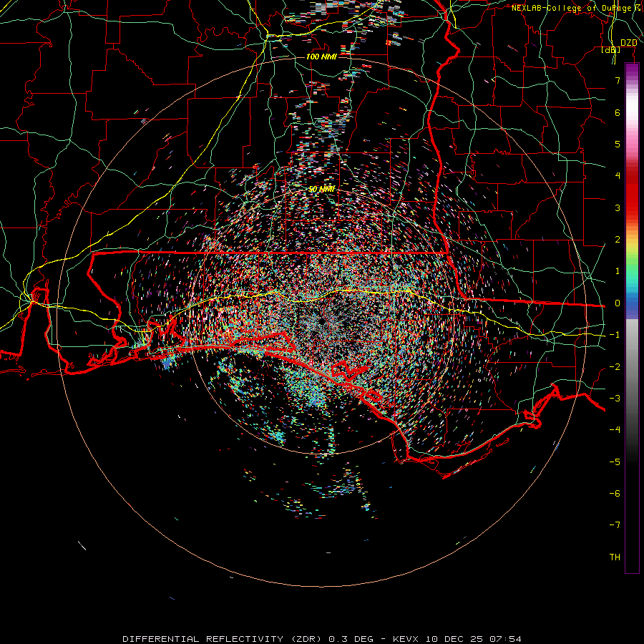Viewport: 644px width, 644px height.
Task: Click the legend value 2
Action: 618,240
